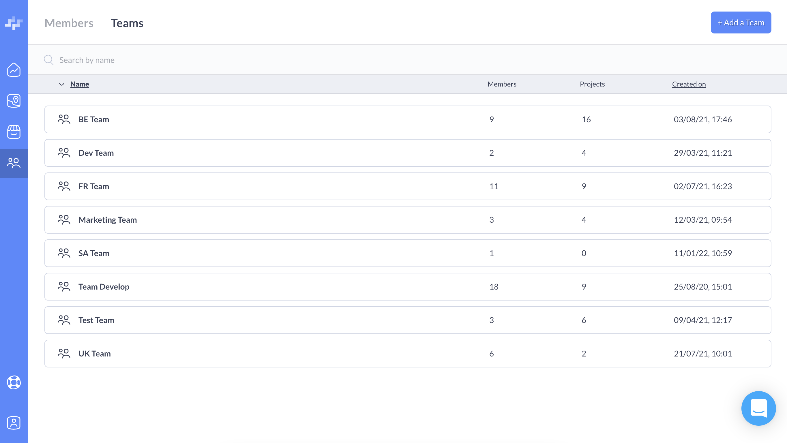The width and height of the screenshot is (787, 443).
Task: Switch to the Members tab
Action: (69, 23)
